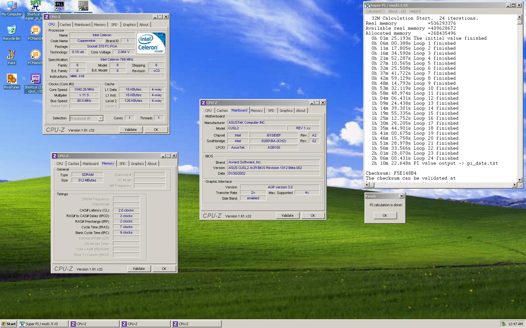The image size is (526, 328).
Task: Click the Specification Intel Celeron 766 MHz field
Action: tap(117, 60)
